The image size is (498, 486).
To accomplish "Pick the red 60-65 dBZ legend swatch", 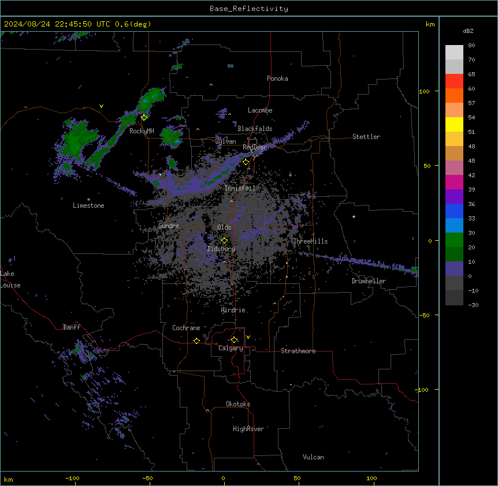I will pyautogui.click(x=454, y=81).
